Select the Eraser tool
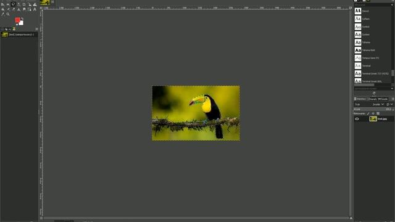Image resolution: width=395 pixels, height=222 pixels. pos(14,9)
